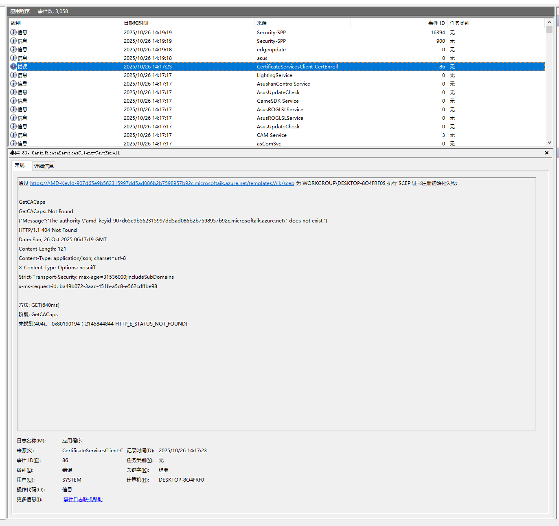The width and height of the screenshot is (559, 526).
Task: Click the 记录时间 value 2025/10/26 14:17:23
Action: (183, 451)
